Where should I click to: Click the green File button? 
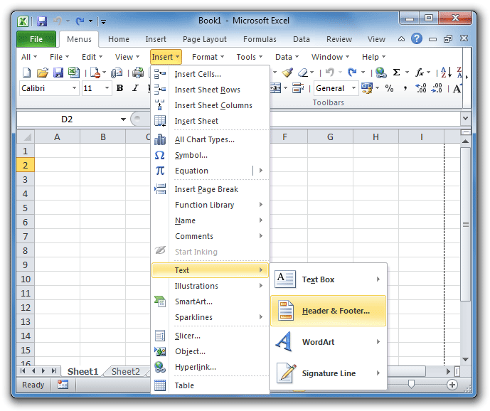[36, 39]
